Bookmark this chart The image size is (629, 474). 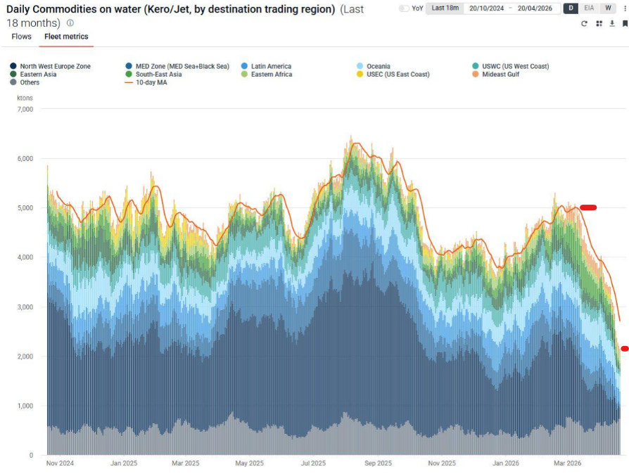[625, 24]
